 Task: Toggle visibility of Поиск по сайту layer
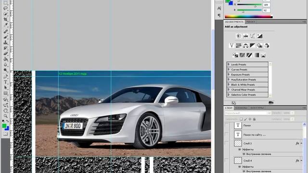pos(227,135)
